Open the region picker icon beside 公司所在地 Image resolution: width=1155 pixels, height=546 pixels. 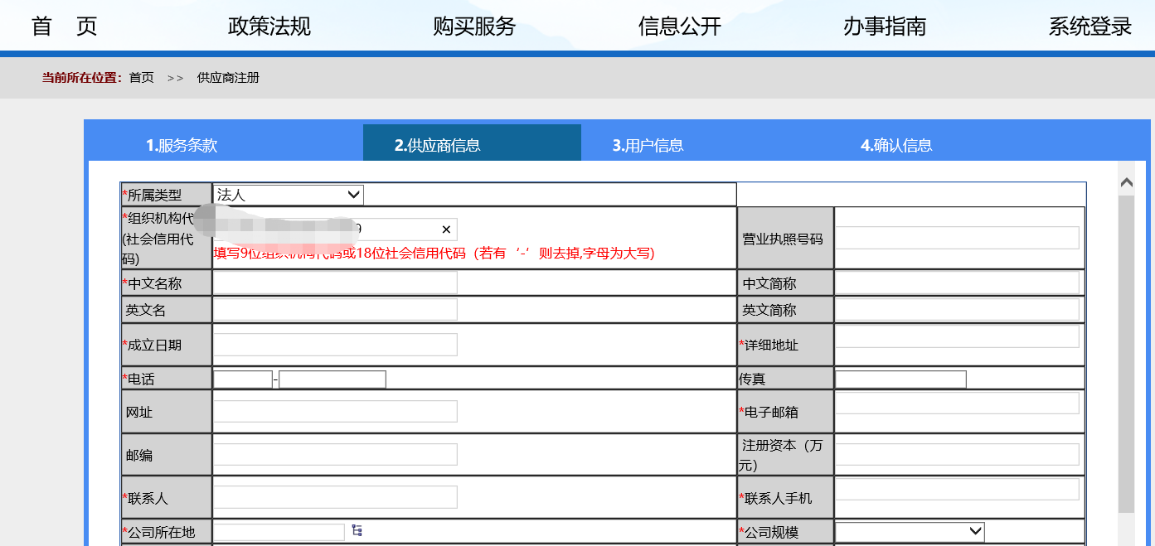coord(355,531)
